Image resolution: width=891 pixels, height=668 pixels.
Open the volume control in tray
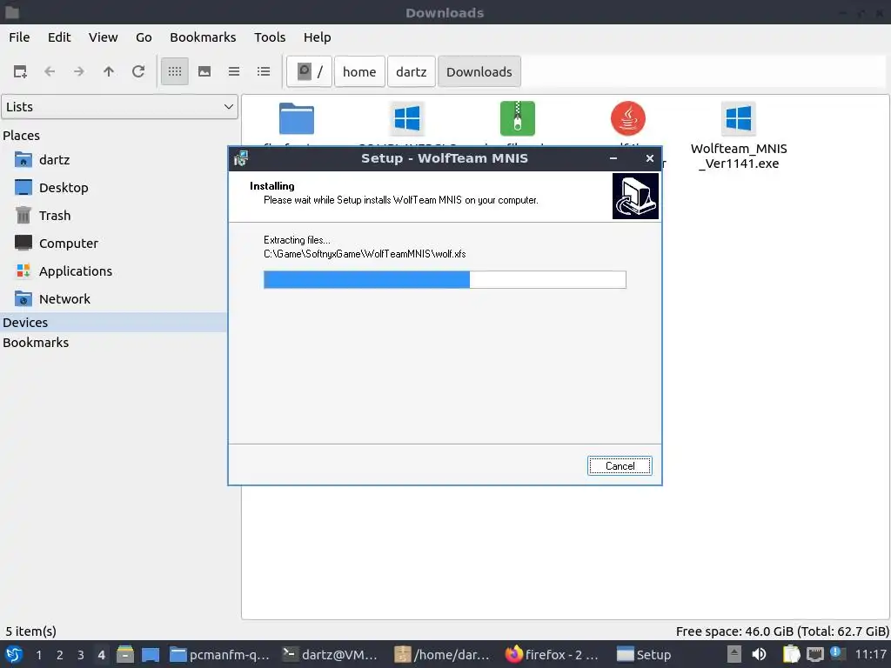759,654
